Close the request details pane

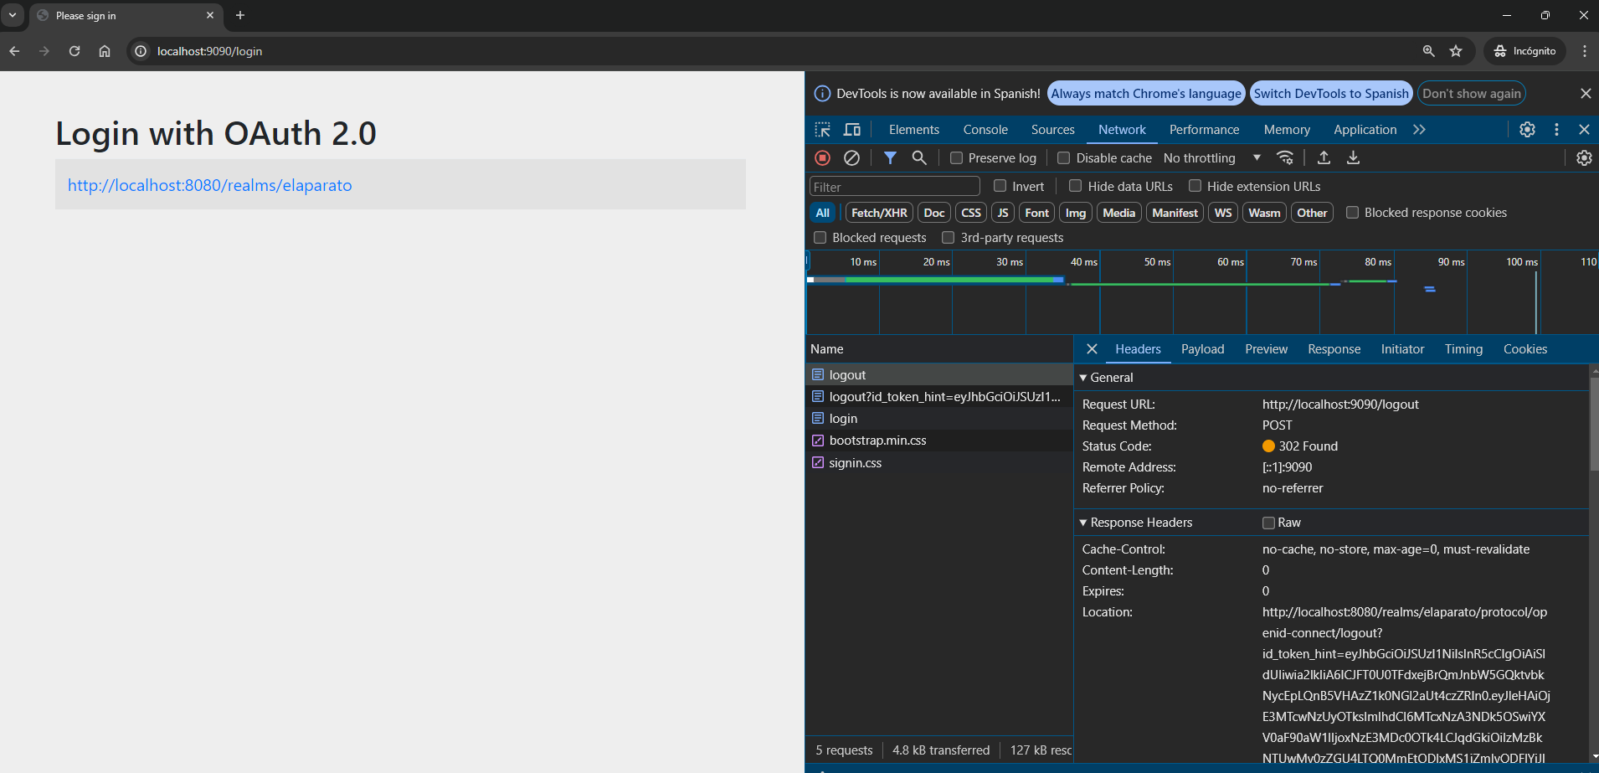pyautogui.click(x=1092, y=349)
